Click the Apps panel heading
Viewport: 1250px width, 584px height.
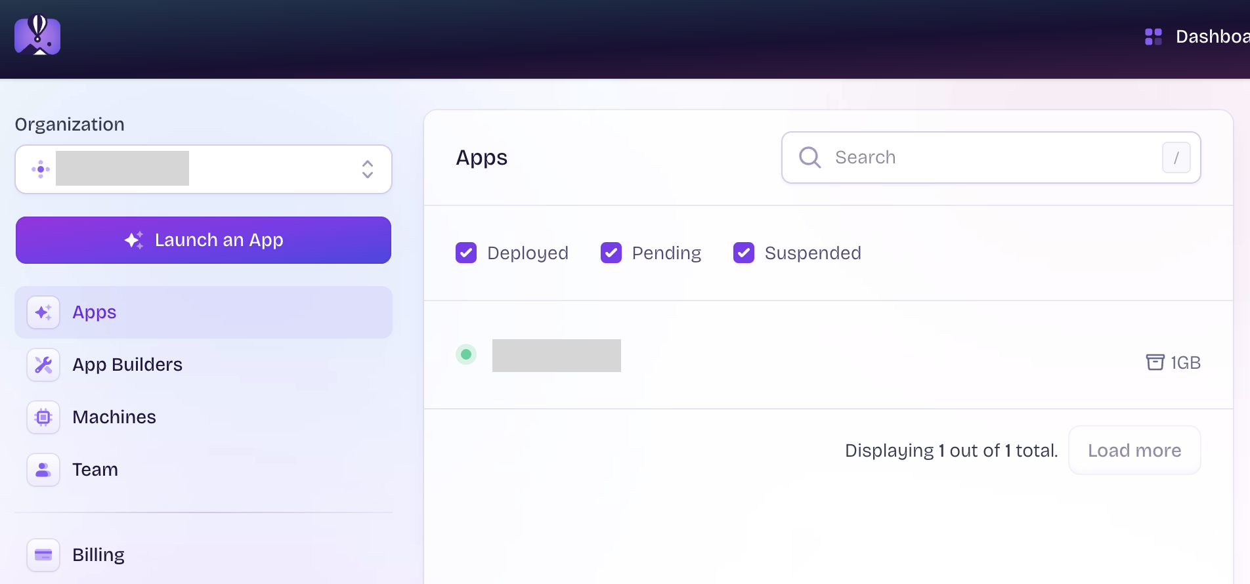(482, 157)
